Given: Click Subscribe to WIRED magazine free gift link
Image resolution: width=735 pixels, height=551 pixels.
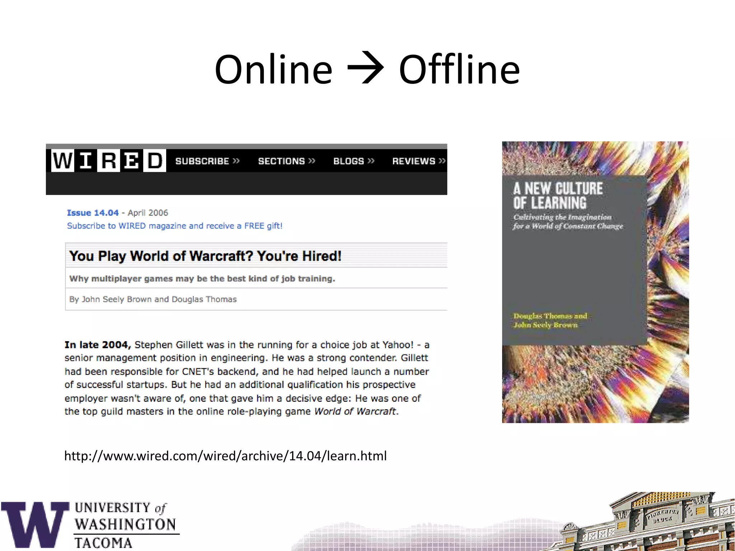Looking at the screenshot, I should click(175, 226).
